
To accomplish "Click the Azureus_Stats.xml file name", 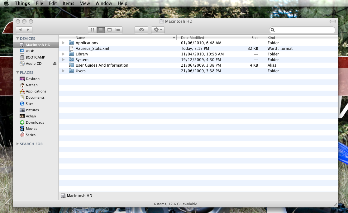I will pos(92,48).
